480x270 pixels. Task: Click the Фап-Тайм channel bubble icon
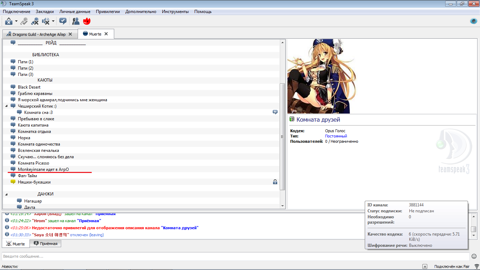(x=13, y=175)
